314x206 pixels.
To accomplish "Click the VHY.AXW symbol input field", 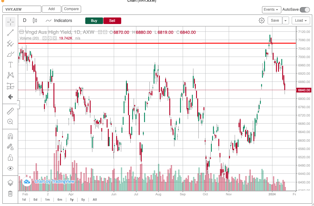I will click(x=22, y=9).
